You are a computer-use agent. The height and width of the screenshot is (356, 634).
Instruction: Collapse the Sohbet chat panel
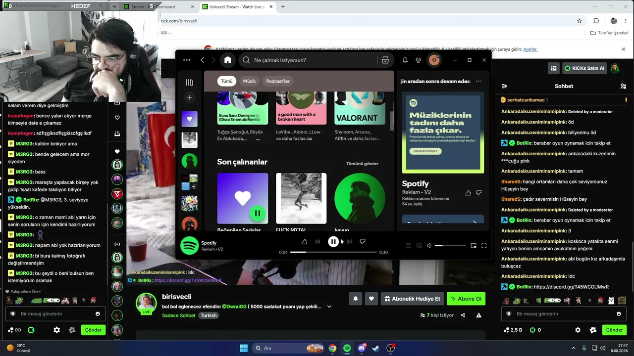pyautogui.click(x=504, y=86)
